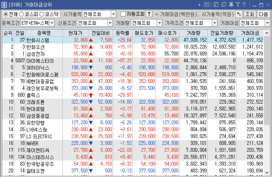Click the 매수호가 column header

point(167,33)
